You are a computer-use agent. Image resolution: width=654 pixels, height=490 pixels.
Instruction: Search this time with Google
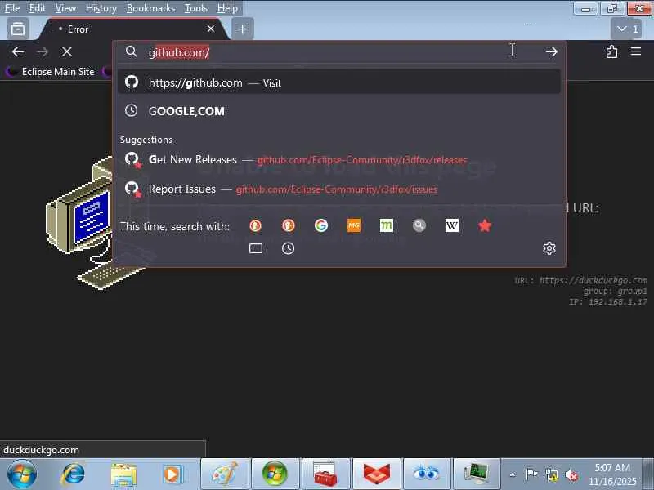(x=320, y=226)
